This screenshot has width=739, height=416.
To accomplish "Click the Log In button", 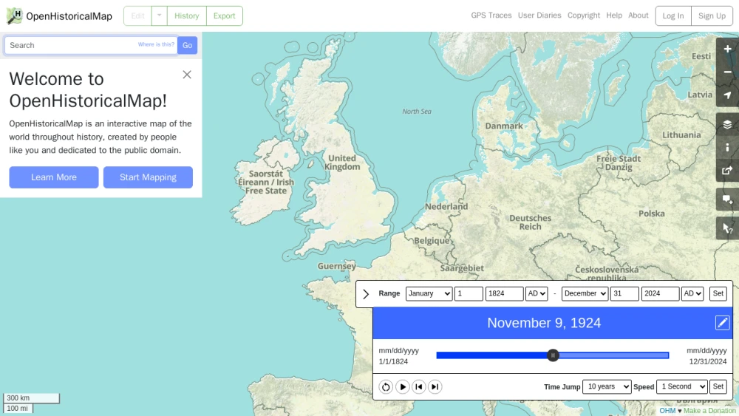I will [x=673, y=16].
